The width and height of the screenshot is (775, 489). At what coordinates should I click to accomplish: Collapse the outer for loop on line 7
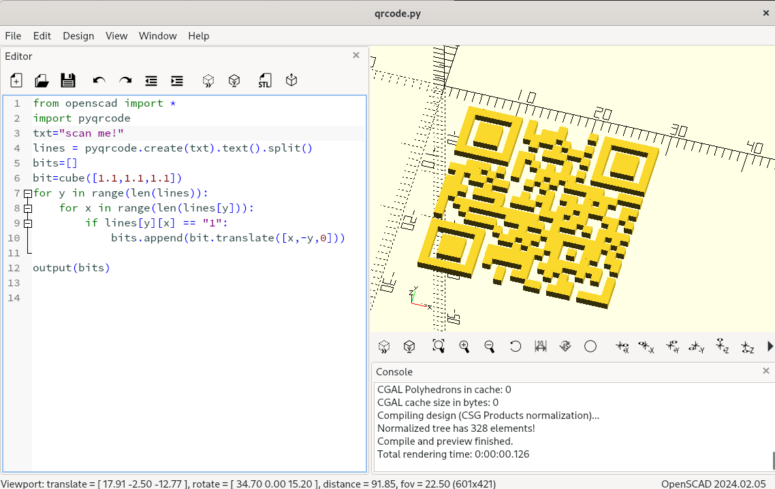click(x=28, y=193)
